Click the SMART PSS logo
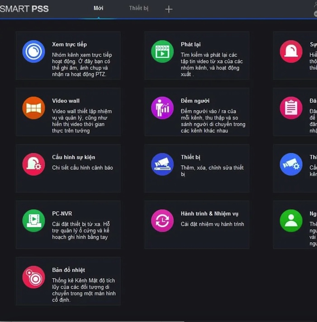Image resolution: width=317 pixels, height=322 pixels. (24, 9)
